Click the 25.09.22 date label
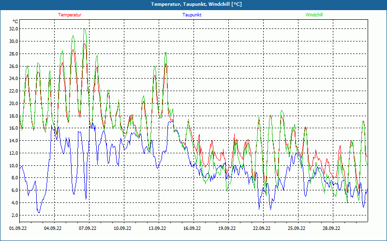Screen dimensions: 387x241 point(297,228)
